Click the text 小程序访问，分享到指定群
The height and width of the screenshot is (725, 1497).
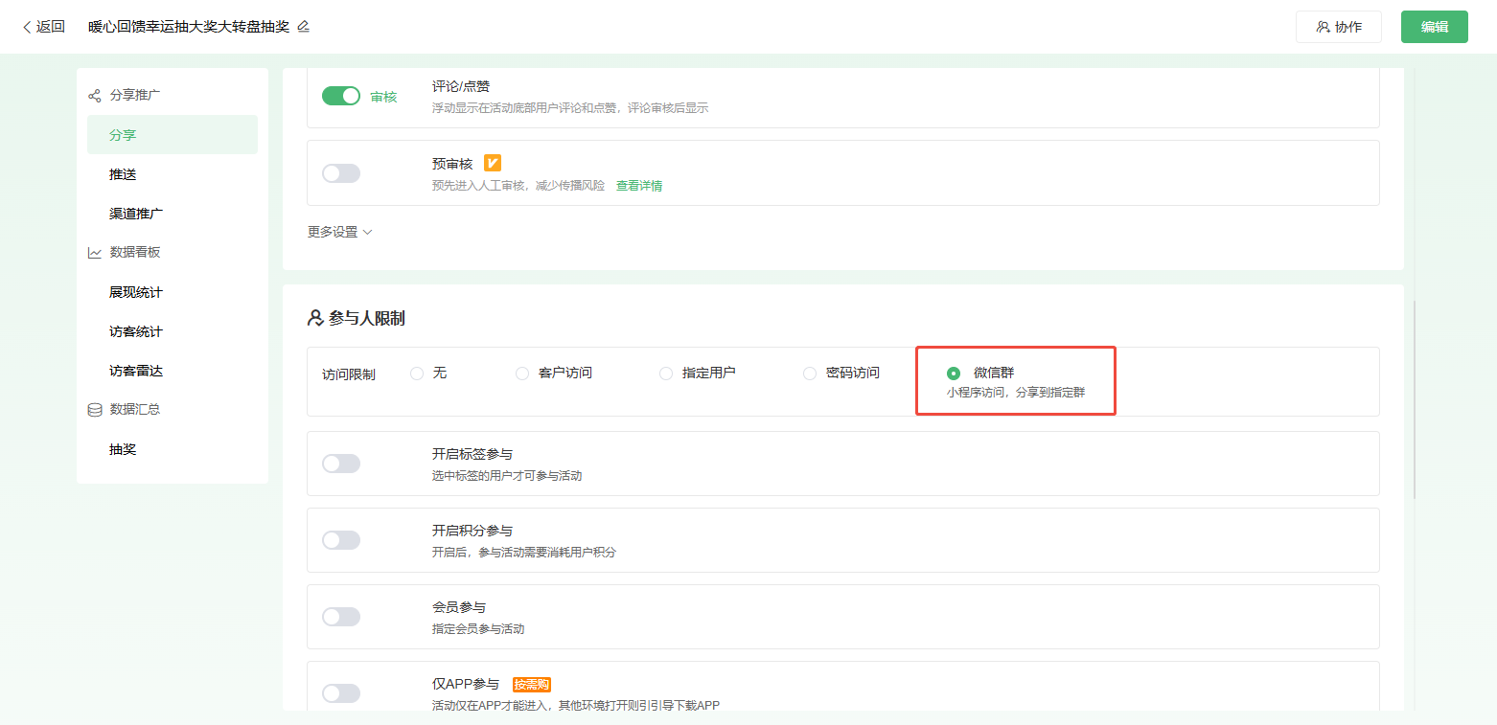click(x=1016, y=393)
